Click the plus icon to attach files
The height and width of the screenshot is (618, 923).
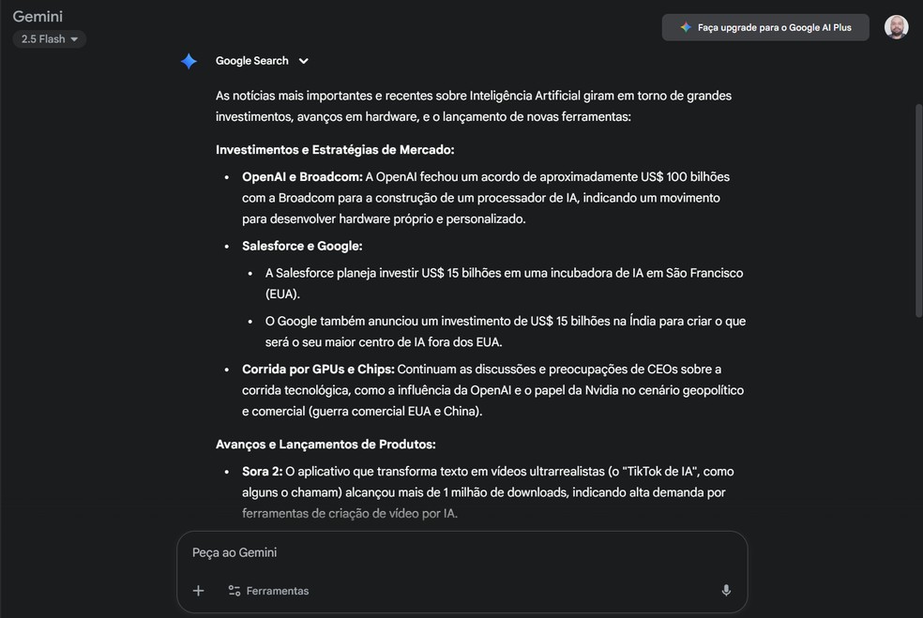(198, 591)
